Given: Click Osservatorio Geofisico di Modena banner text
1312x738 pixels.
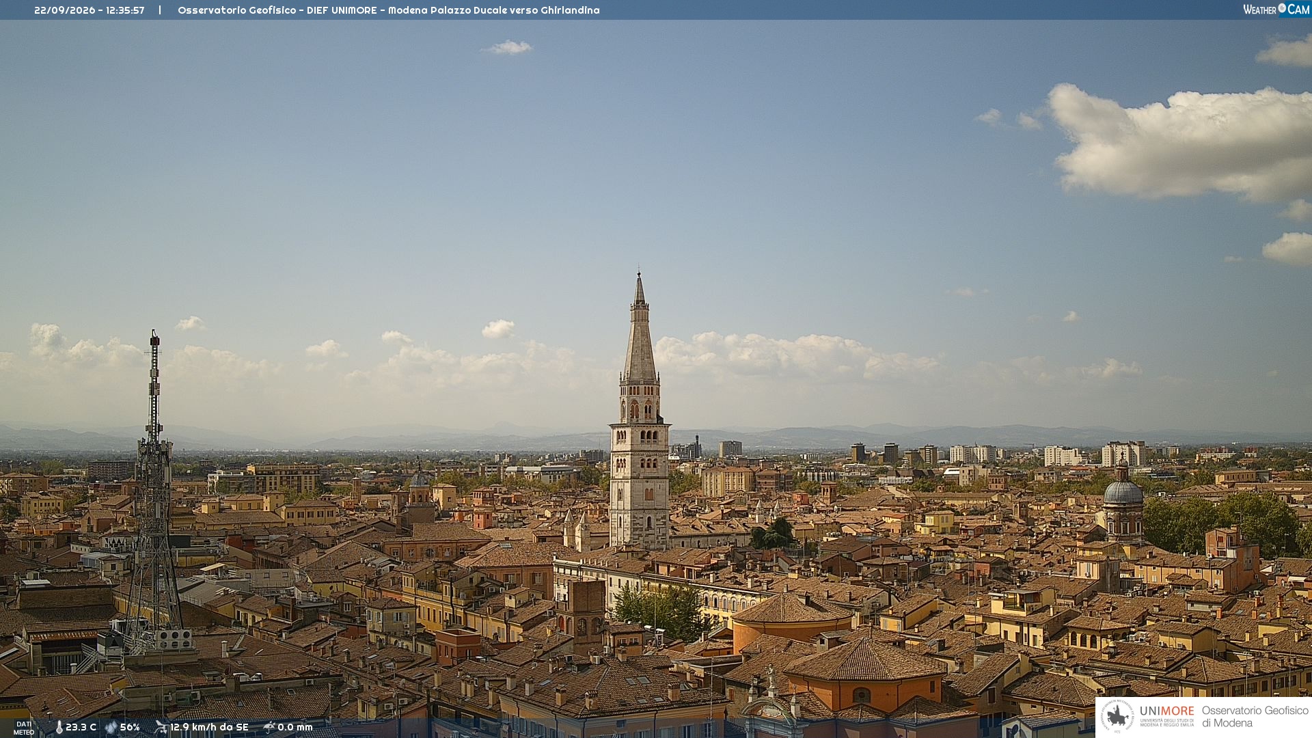Looking at the screenshot, I should [x=1255, y=717].
